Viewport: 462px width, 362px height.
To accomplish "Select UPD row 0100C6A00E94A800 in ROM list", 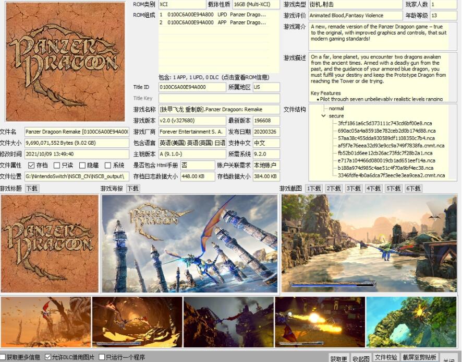I will 213,15.
